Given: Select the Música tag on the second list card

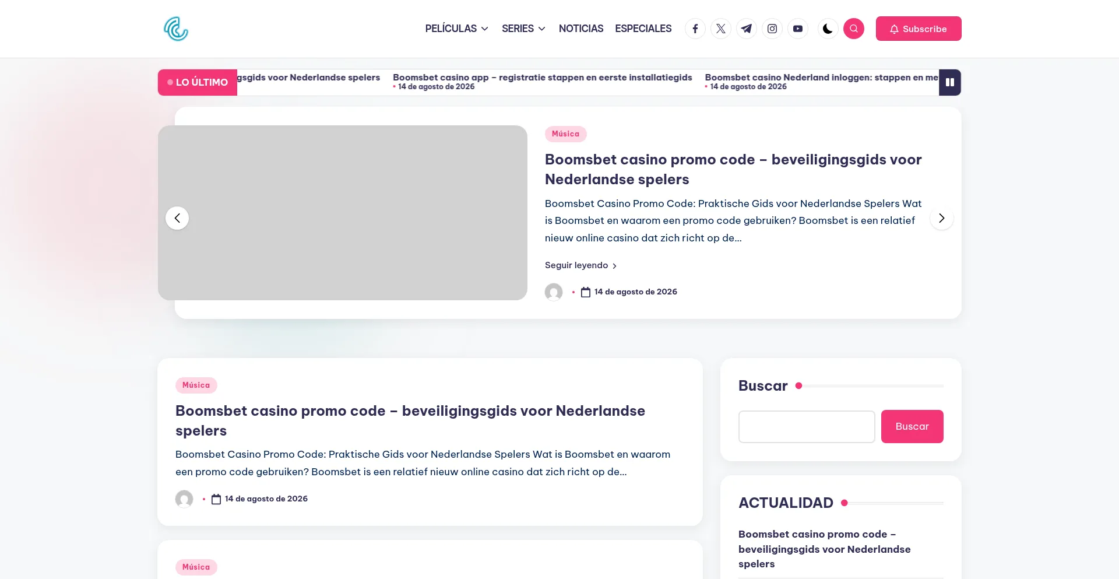Looking at the screenshot, I should tap(196, 567).
